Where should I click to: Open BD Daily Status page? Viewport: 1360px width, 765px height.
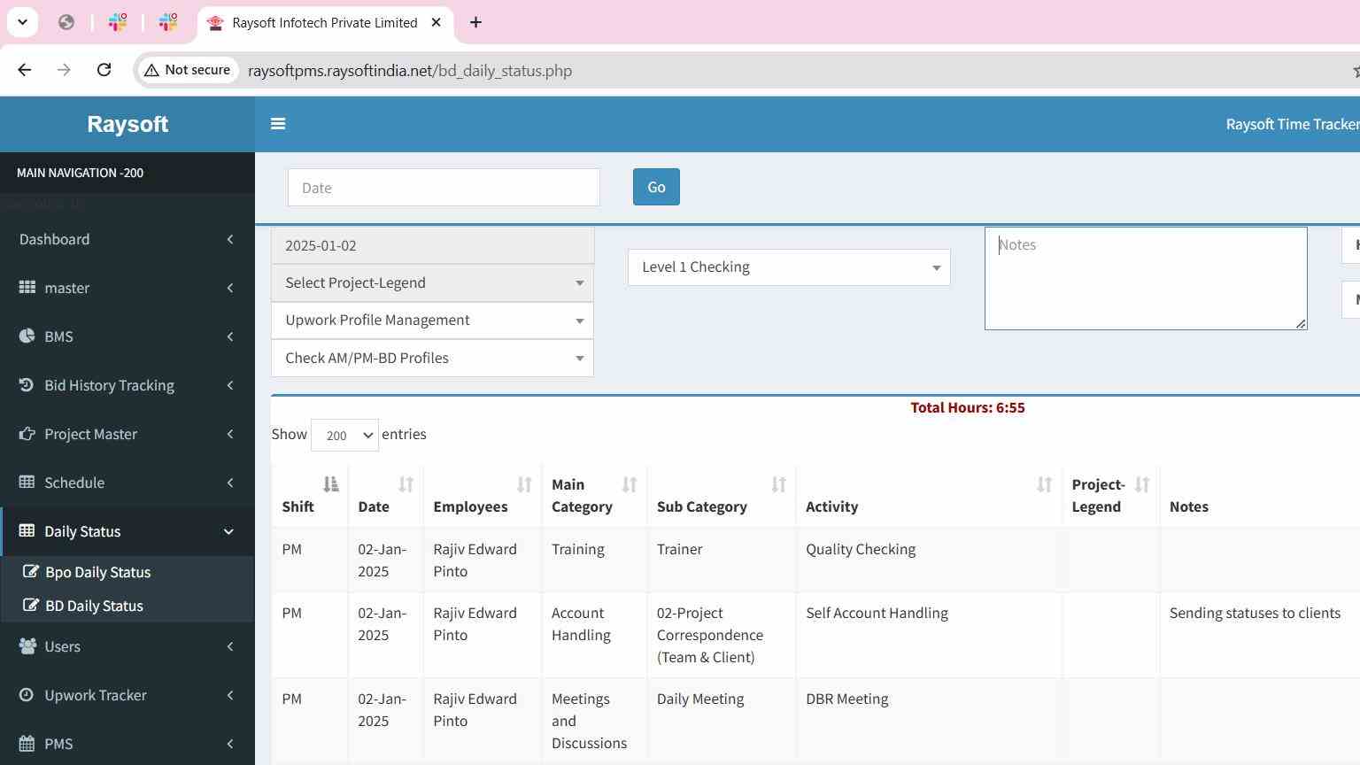pos(94,606)
